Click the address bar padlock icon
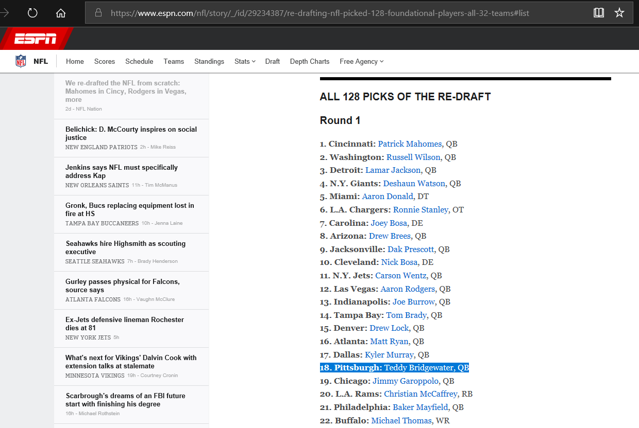639x428 pixels. coord(98,13)
